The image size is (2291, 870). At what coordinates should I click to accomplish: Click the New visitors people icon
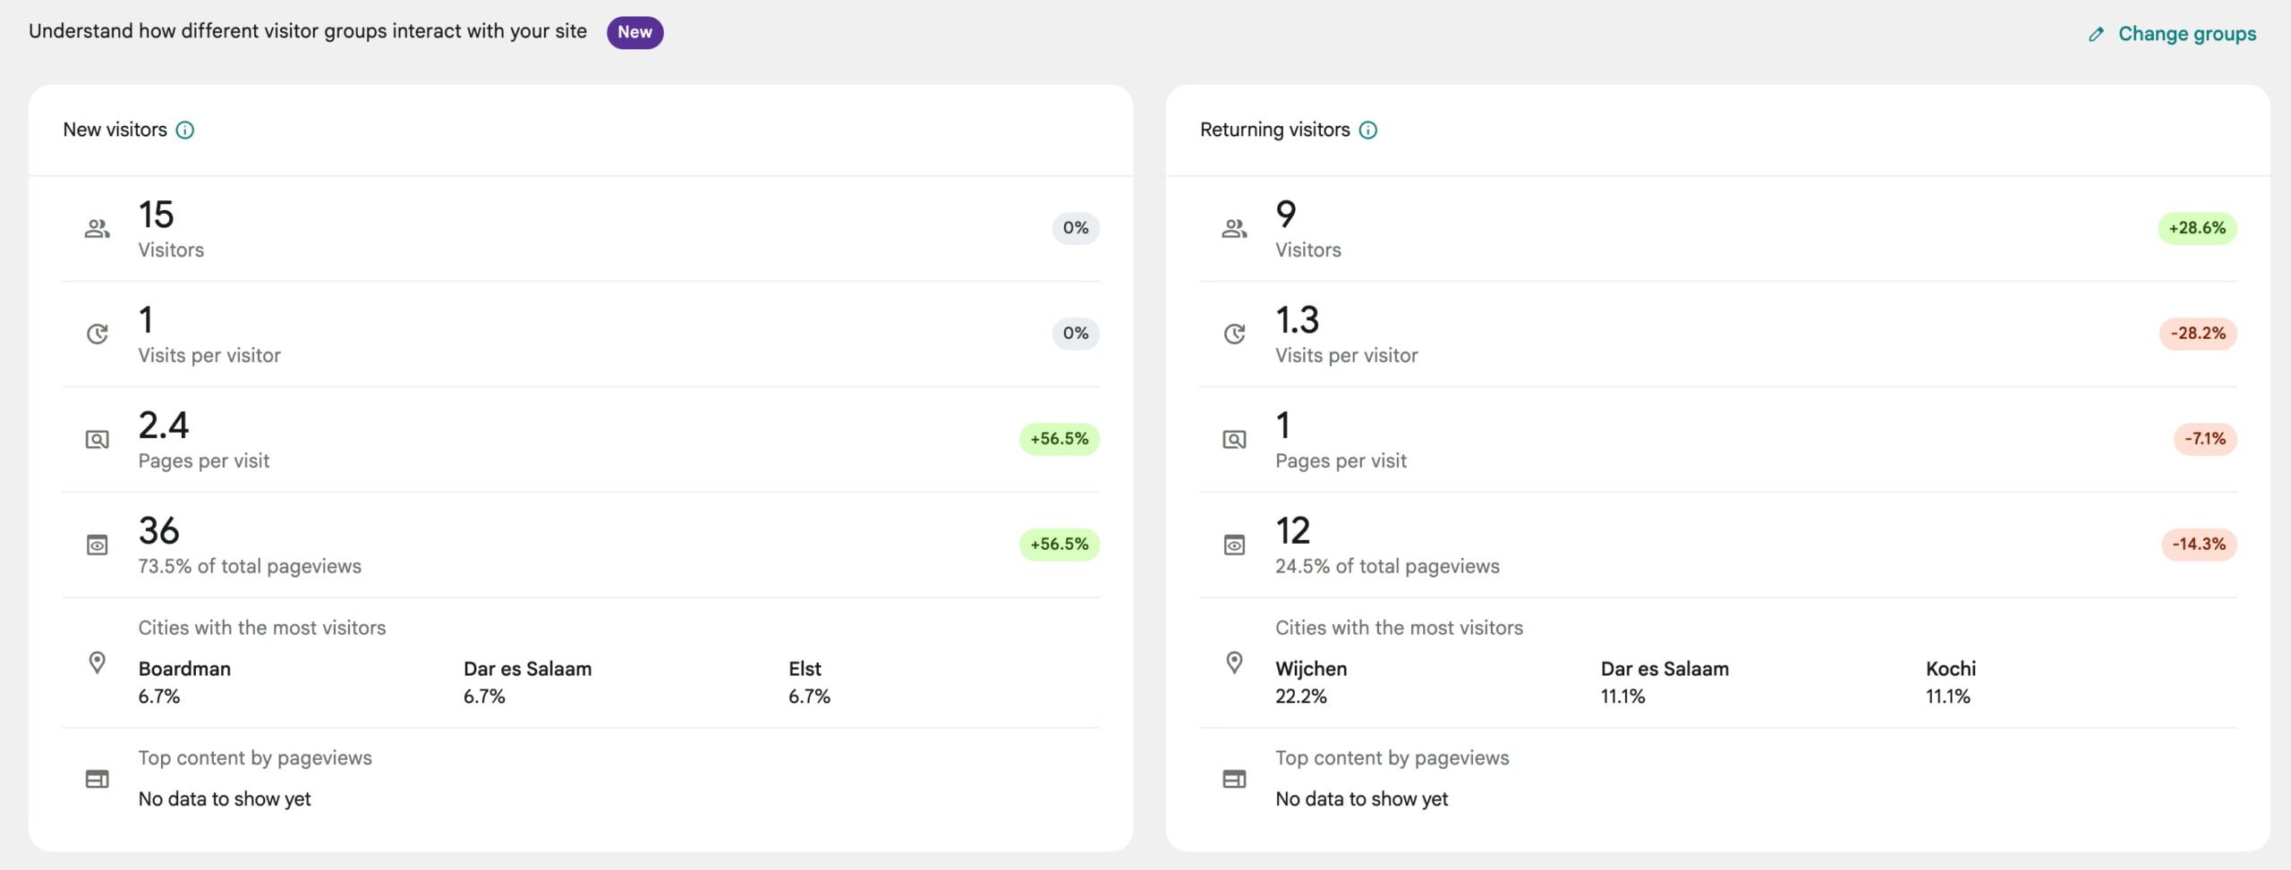click(x=98, y=229)
